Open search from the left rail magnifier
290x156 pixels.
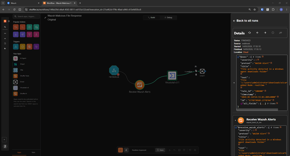pyautogui.click(x=5, y=27)
